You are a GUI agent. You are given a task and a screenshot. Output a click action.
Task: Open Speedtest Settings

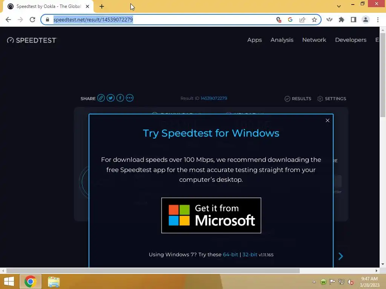pyautogui.click(x=332, y=99)
